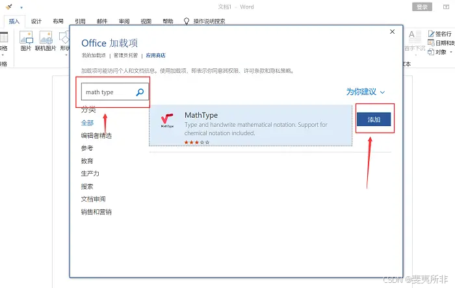Expand the 对象 dropdown arrow
The height and width of the screenshot is (288, 455).
pyautogui.click(x=451, y=52)
